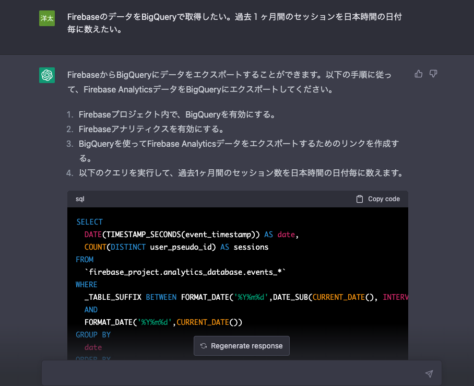The width and height of the screenshot is (474, 386).
Task: Click the code line starting DATE(TIMESTAMP_SECONDS
Action: click(192, 235)
